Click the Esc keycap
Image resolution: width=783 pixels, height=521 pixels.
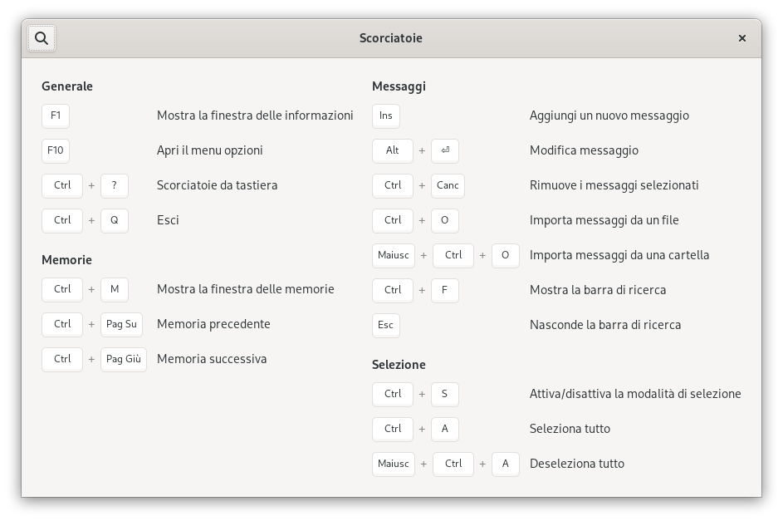pos(386,325)
